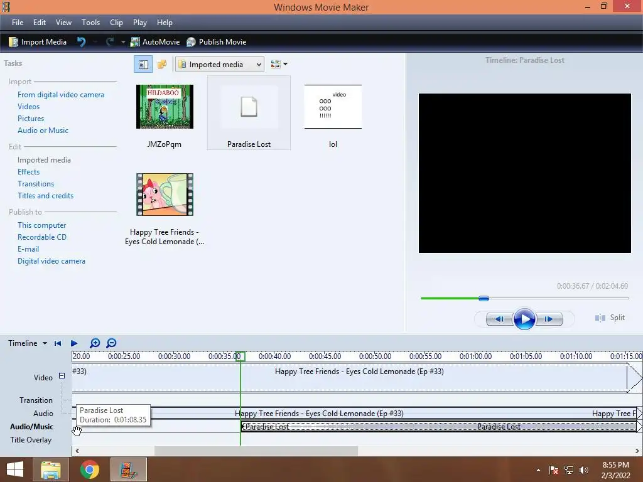
Task: Select the JMZoPqm clip thumbnail
Action: click(165, 107)
